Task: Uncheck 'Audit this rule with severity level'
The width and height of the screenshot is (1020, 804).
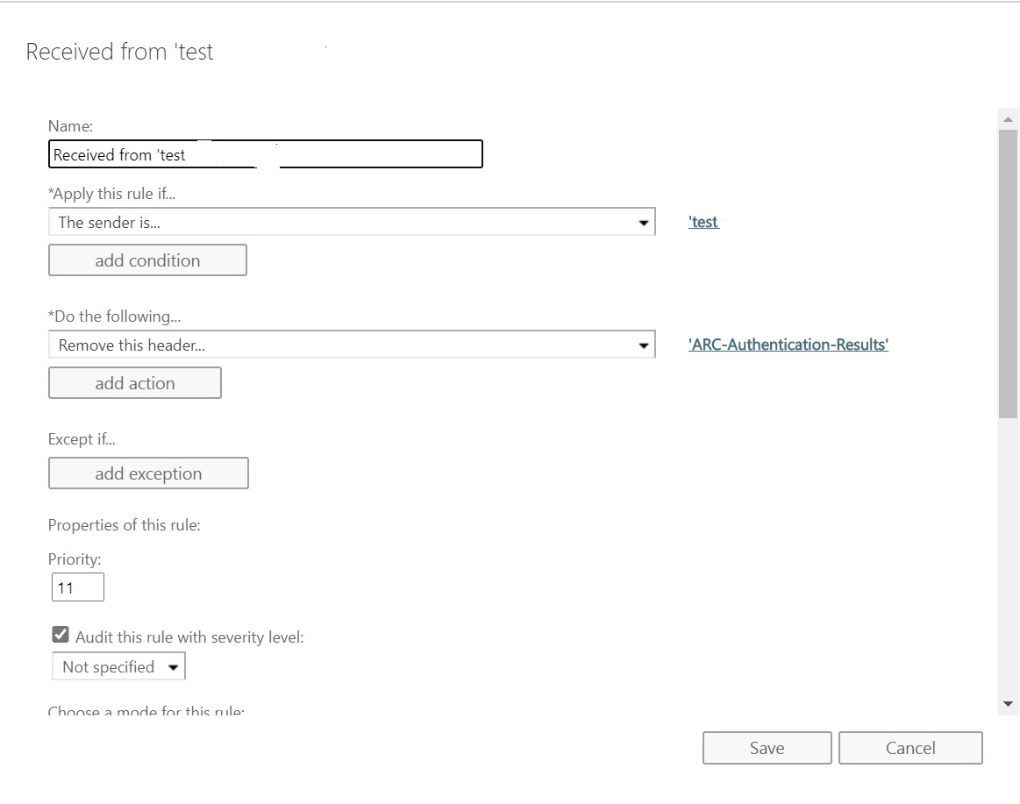Action: (60, 634)
